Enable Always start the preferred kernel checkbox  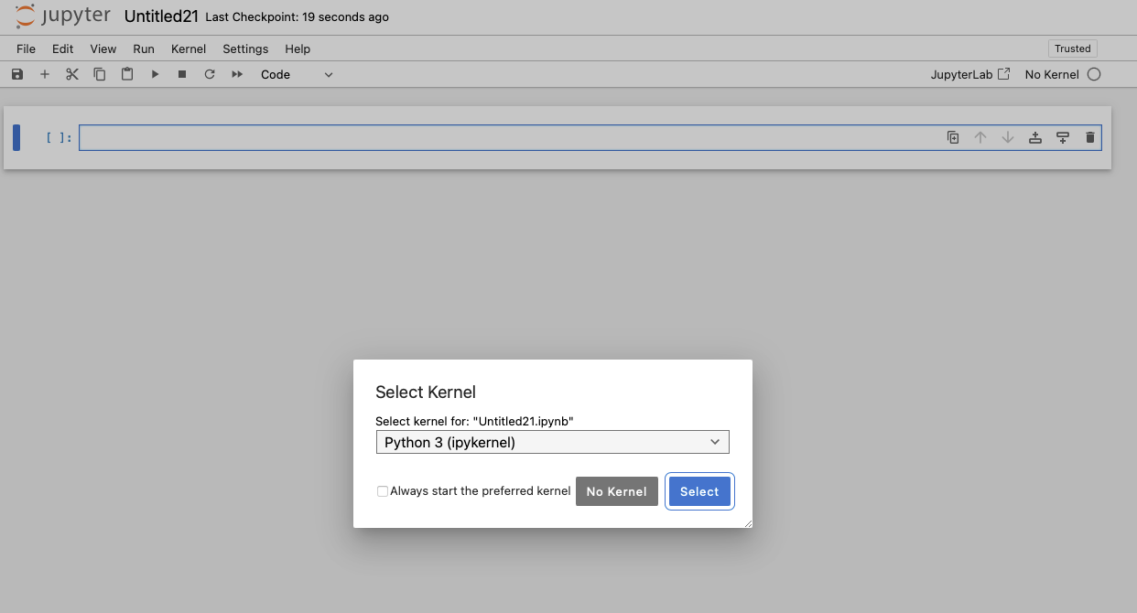click(x=383, y=491)
